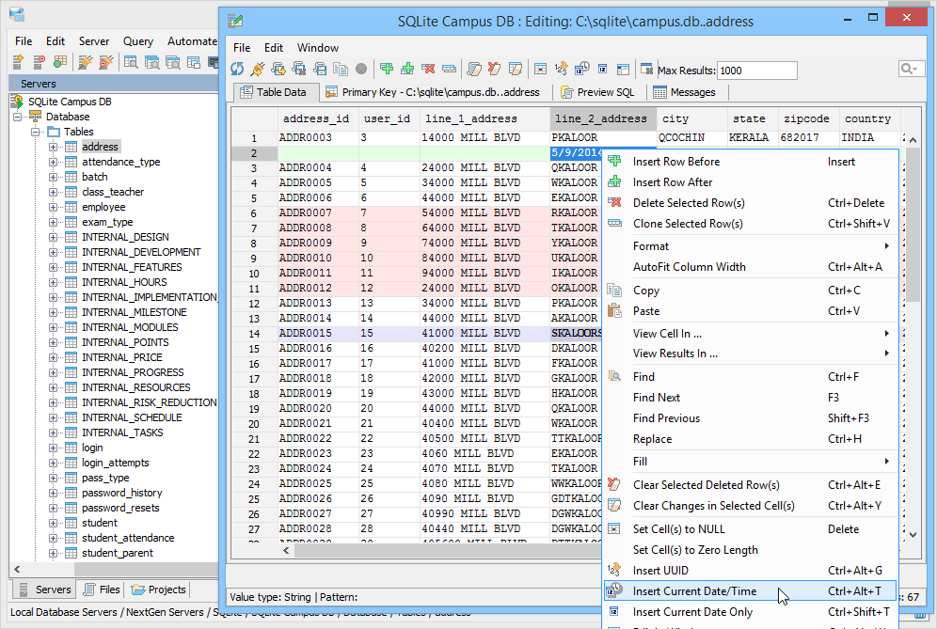
Task: Open the Server menu in main window
Action: 94,41
